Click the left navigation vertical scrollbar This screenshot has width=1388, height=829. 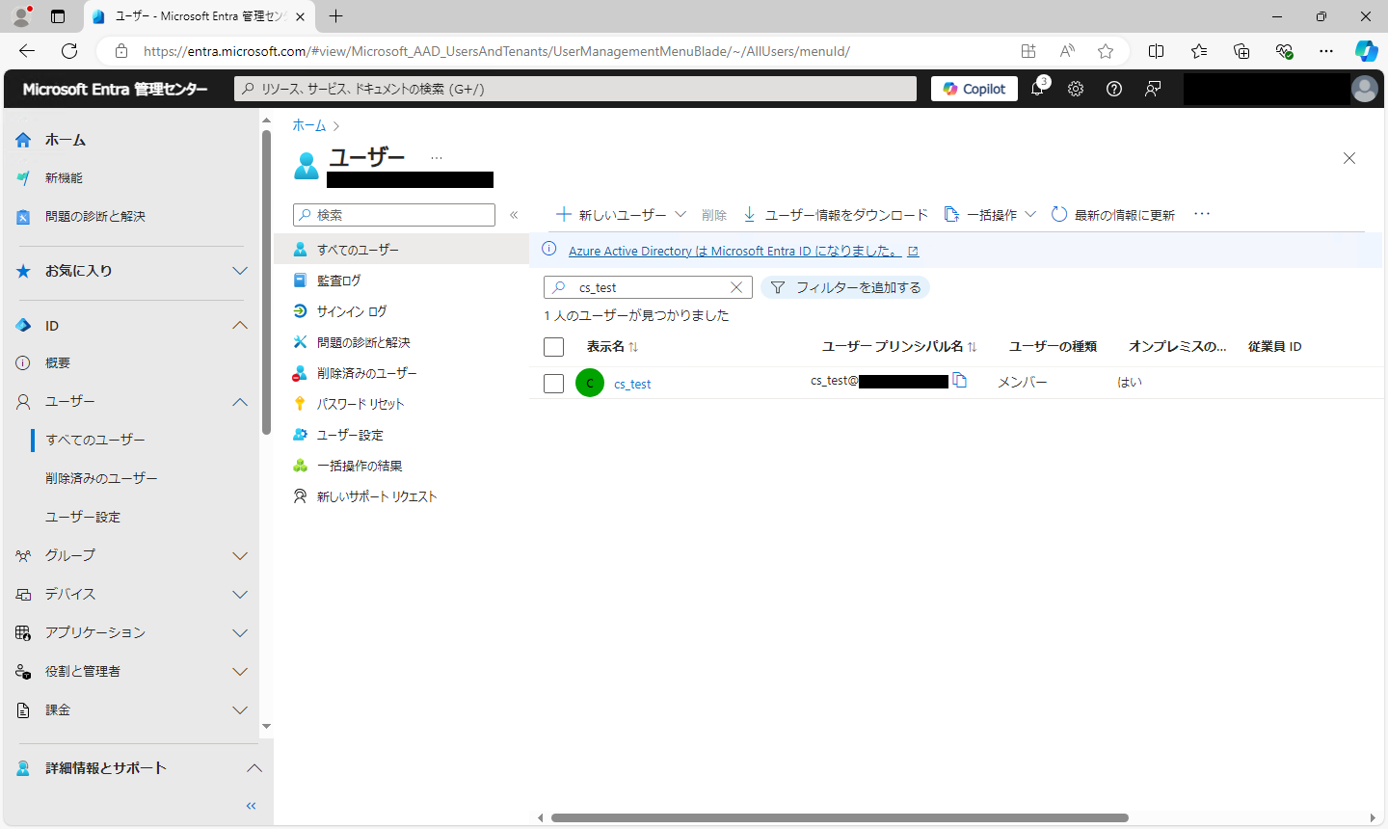click(x=266, y=282)
